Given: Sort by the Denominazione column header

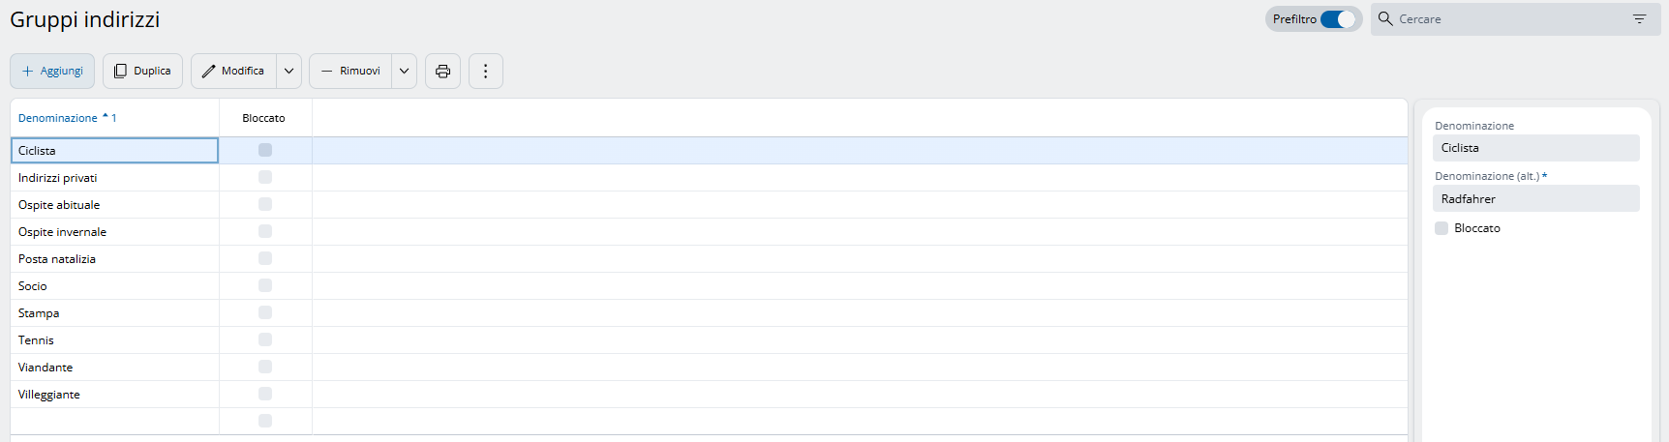Looking at the screenshot, I should (x=58, y=118).
